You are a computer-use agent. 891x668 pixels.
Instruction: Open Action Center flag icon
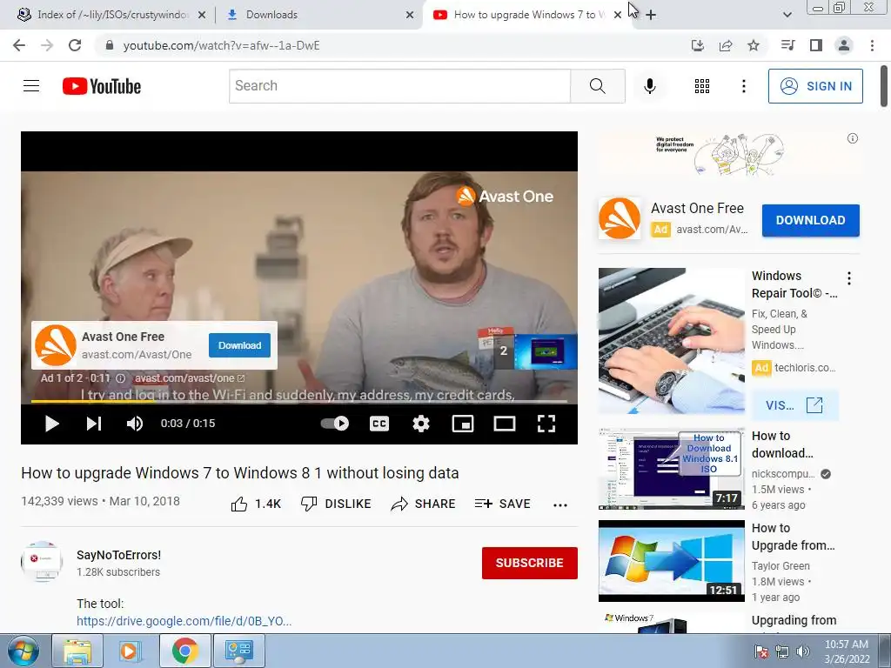760,651
